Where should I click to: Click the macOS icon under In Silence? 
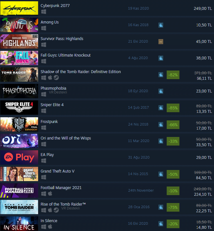(x=50, y=227)
